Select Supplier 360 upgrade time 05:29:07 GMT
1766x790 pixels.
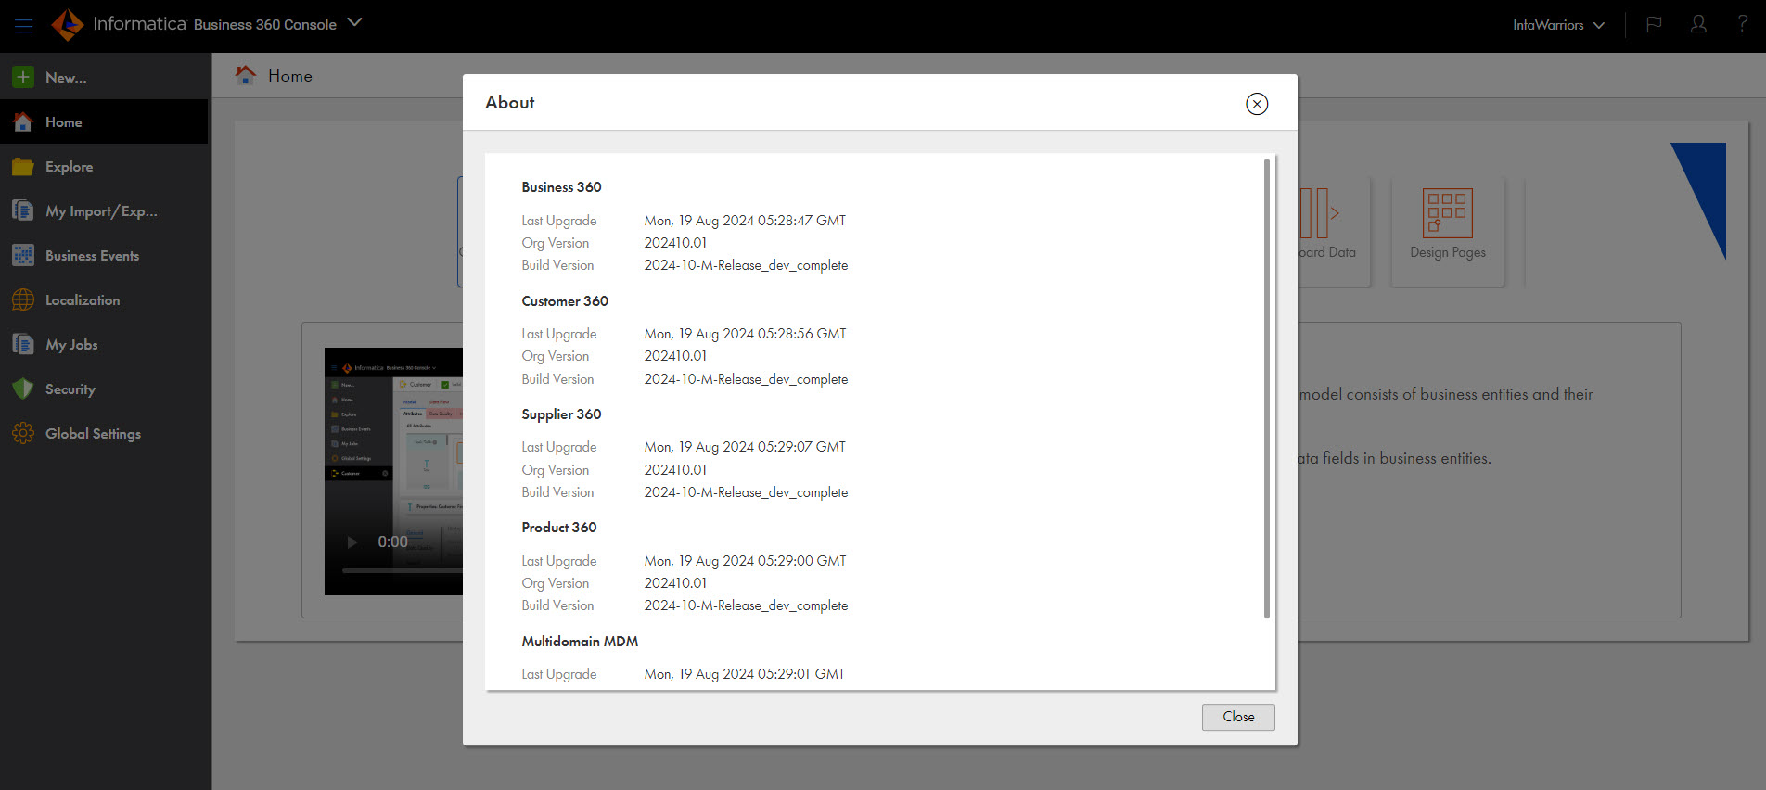(x=745, y=447)
